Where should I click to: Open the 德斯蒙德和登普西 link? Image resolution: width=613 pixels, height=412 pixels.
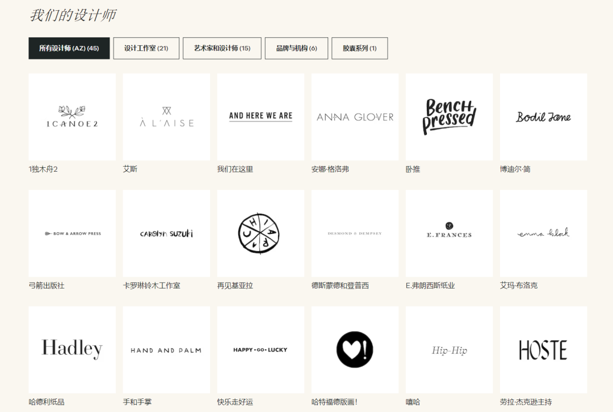[340, 286]
